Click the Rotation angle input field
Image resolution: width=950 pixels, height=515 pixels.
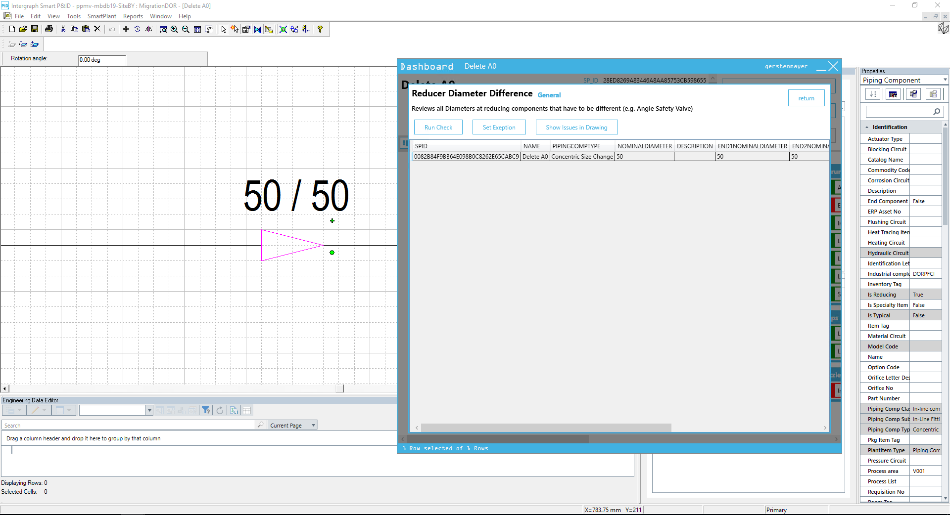pyautogui.click(x=102, y=60)
